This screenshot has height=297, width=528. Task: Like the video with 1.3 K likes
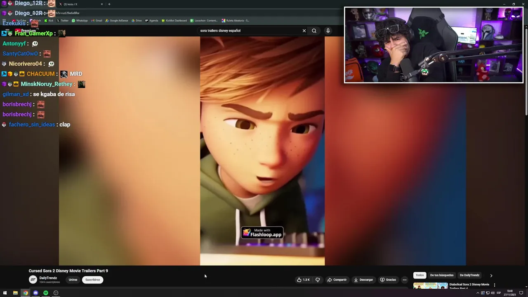pos(303,280)
